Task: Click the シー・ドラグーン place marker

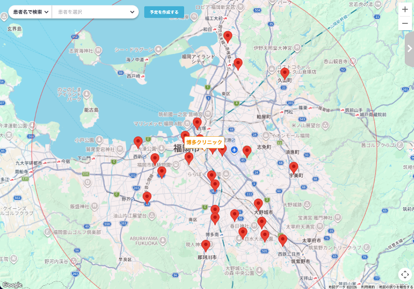Action: (x=158, y=49)
